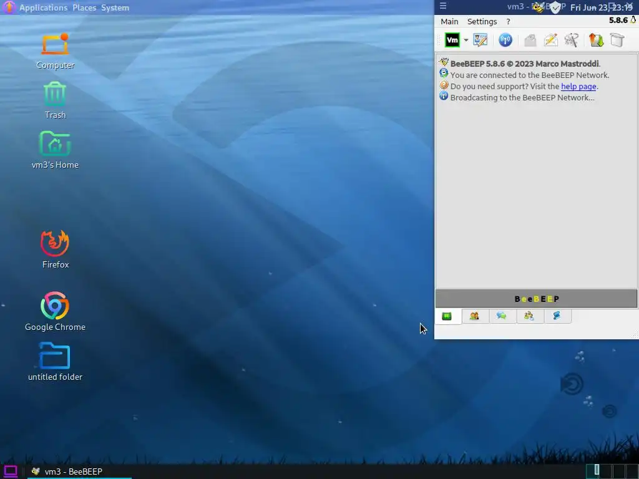Click the shield checkmark tray icon
Viewport: 639px width, 479px height.
point(555,7)
